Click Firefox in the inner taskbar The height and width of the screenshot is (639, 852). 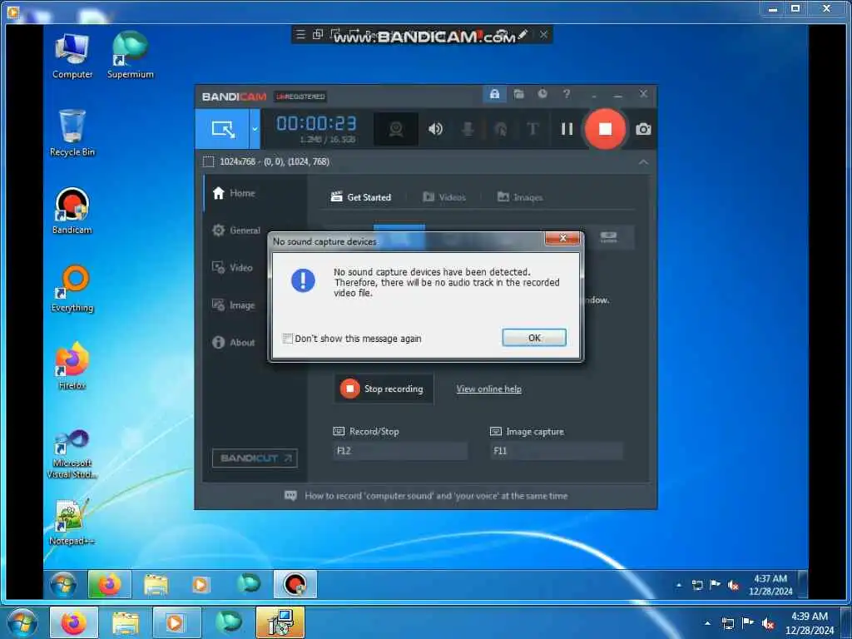pos(110,585)
